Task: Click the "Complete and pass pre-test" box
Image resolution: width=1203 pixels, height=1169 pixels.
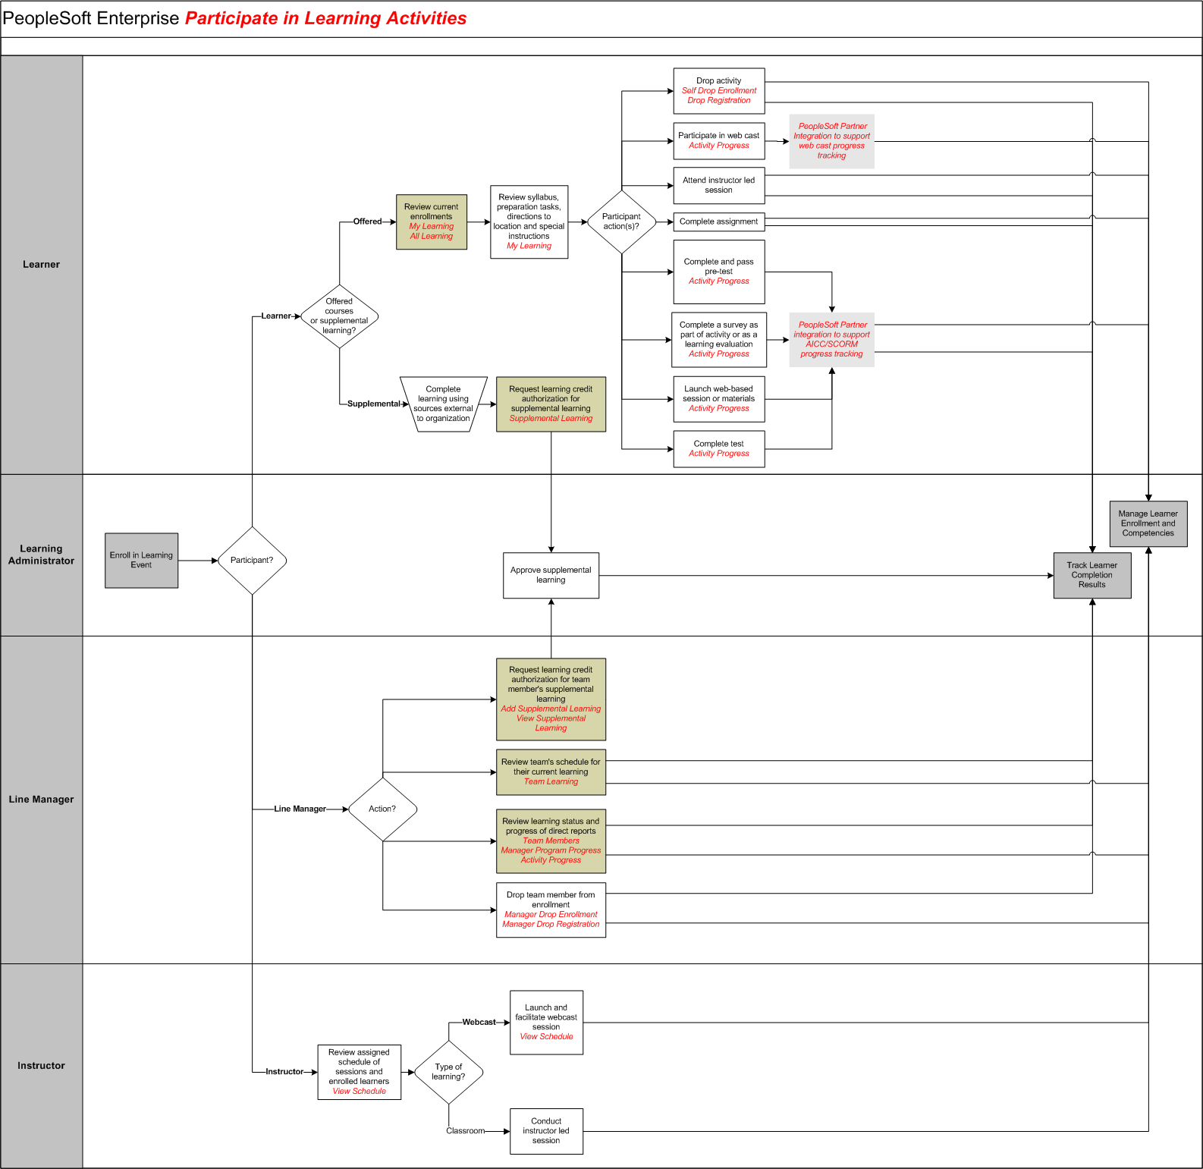Action: point(719,272)
